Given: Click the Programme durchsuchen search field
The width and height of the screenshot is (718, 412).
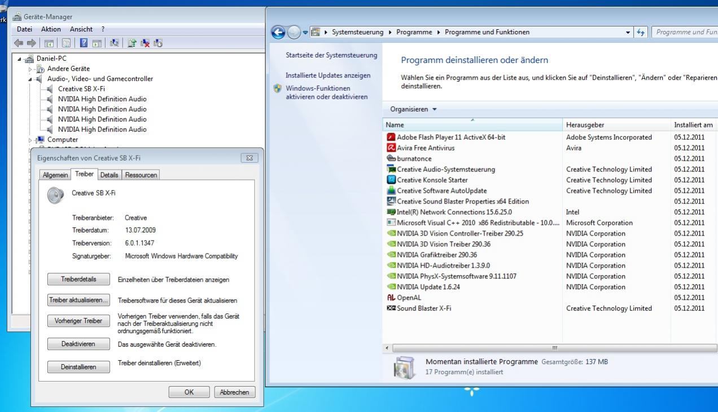Looking at the screenshot, I should pyautogui.click(x=685, y=32).
